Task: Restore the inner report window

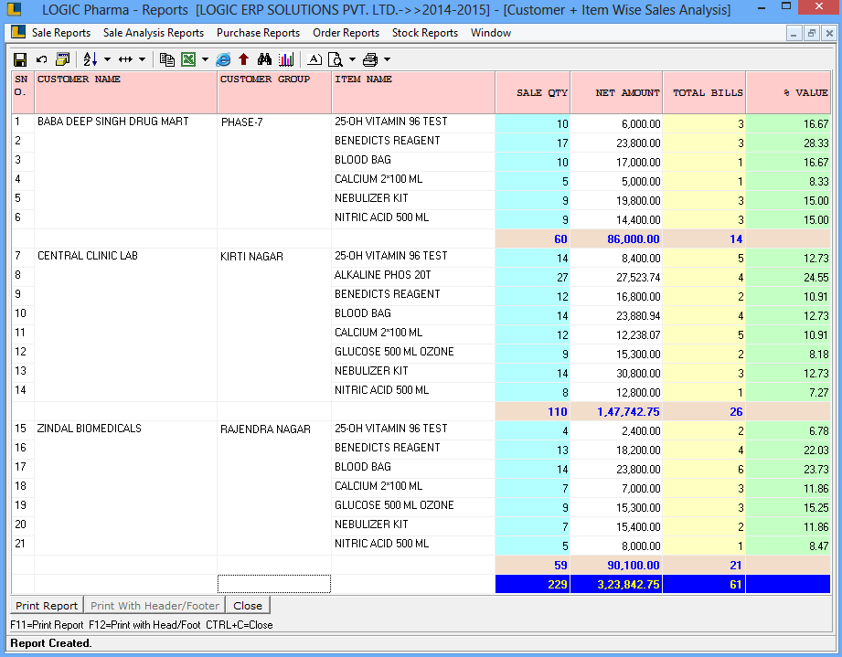Action: (812, 33)
